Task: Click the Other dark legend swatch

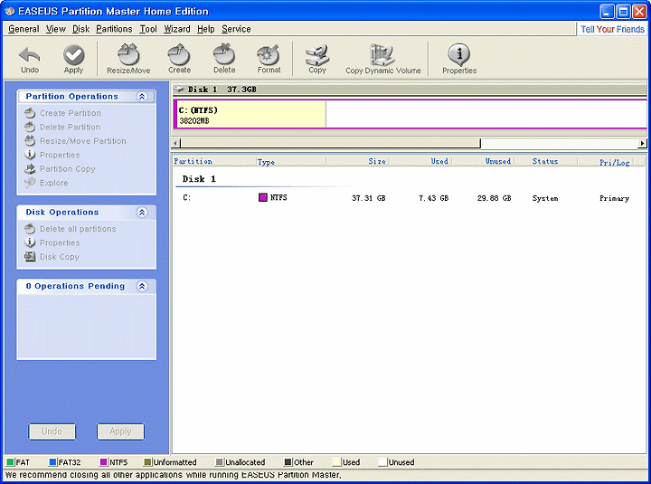Action: (288, 462)
